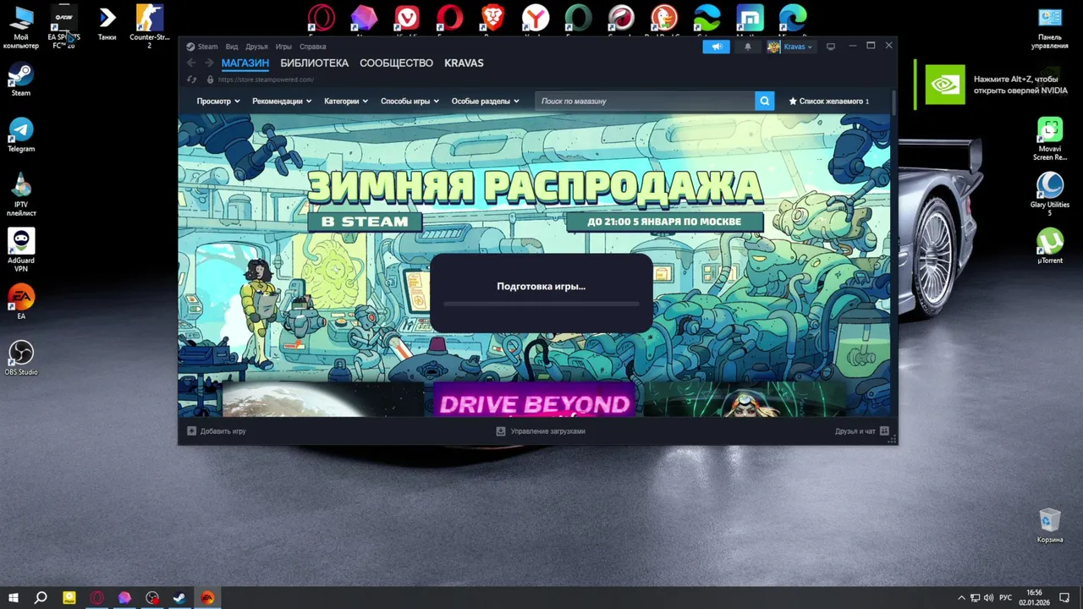Screen dimensions: 1083x609
Task: Open the Игры menu
Action: (x=283, y=47)
